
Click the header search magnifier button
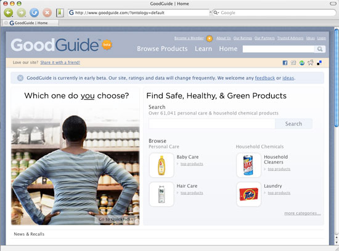(x=320, y=49)
